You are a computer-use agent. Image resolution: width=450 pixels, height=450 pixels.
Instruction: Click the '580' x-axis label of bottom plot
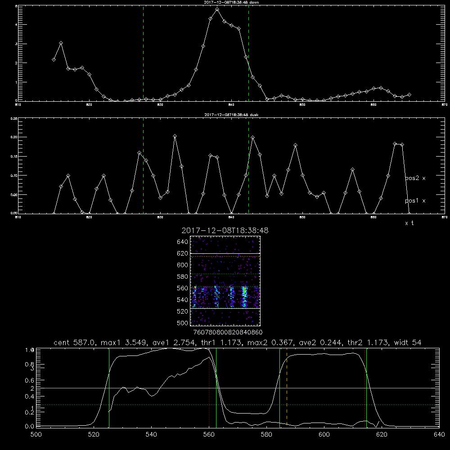point(266,435)
